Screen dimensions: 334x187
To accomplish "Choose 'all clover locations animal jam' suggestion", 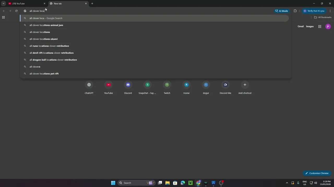I will pos(154,25).
